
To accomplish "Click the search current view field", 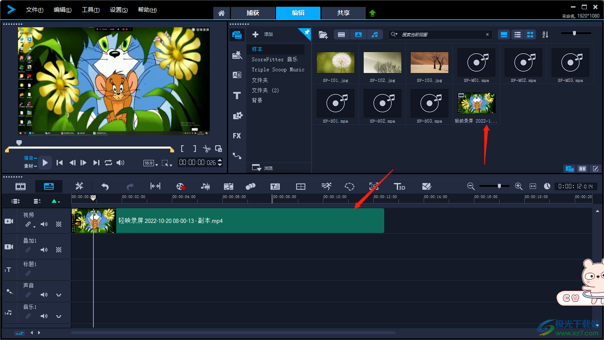I will coord(440,34).
